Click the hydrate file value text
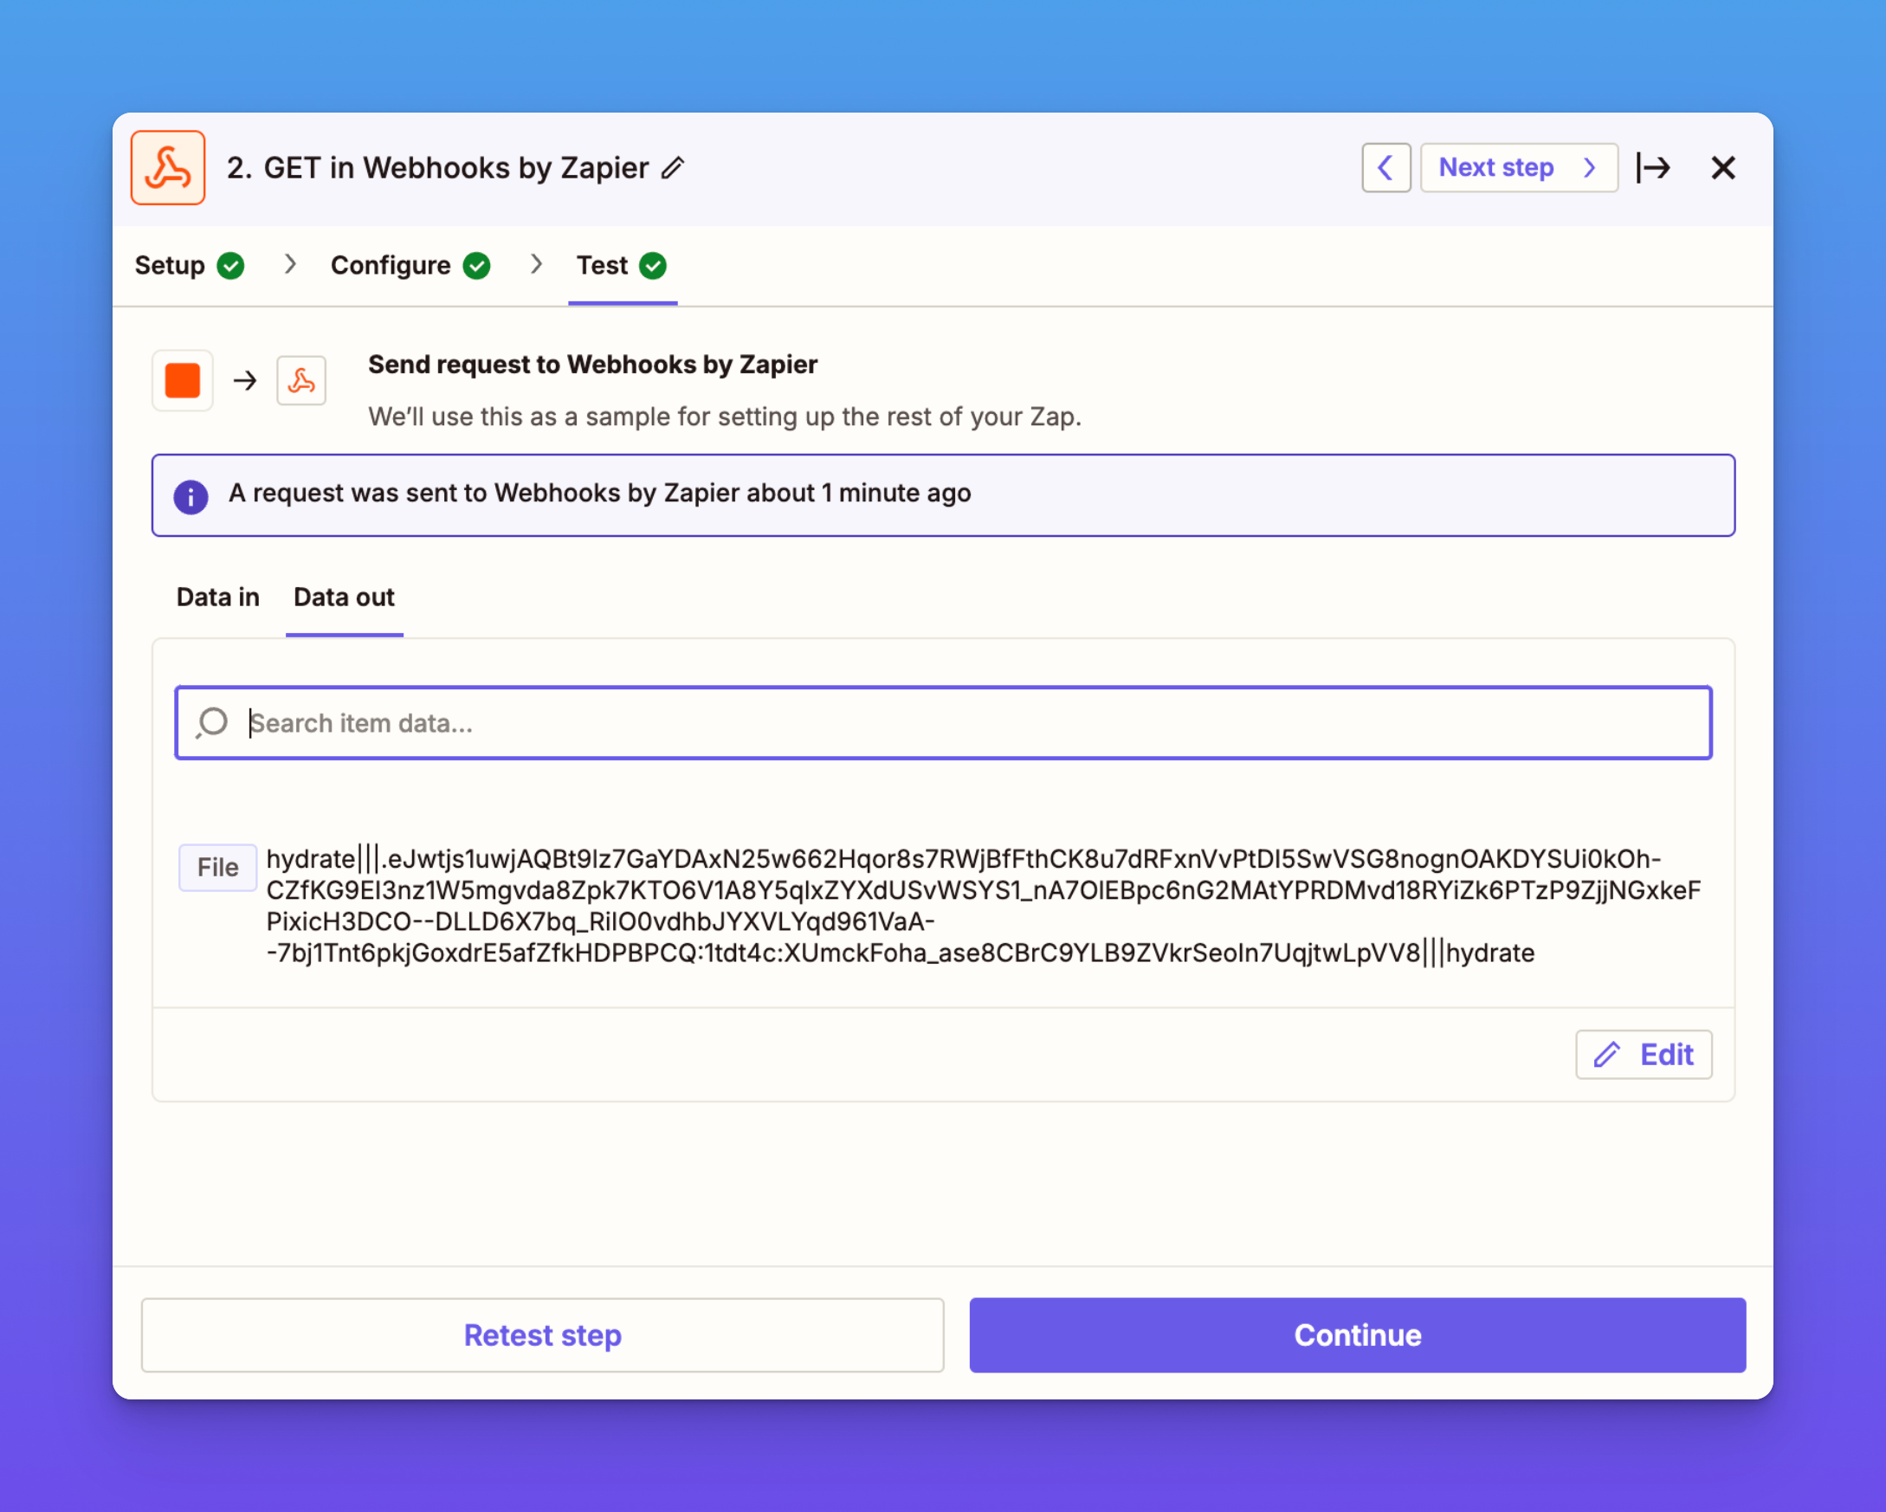 click(983, 906)
